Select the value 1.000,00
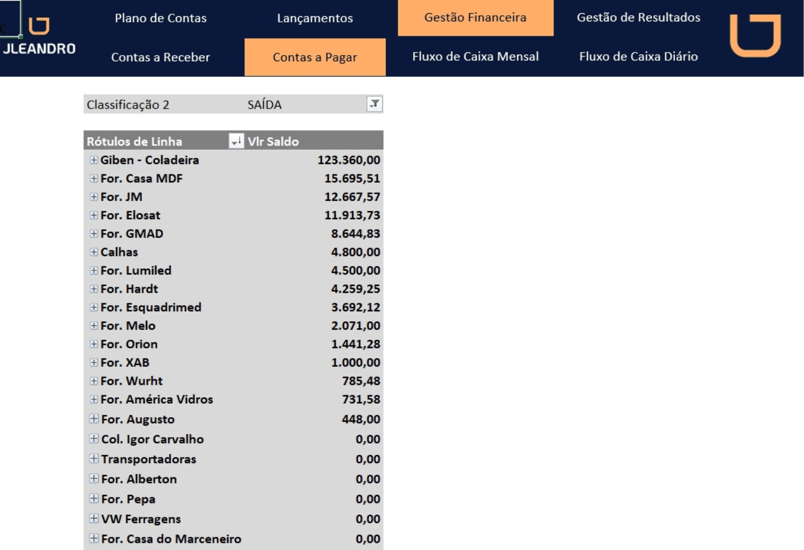Image resolution: width=804 pixels, height=550 pixels. coord(355,363)
